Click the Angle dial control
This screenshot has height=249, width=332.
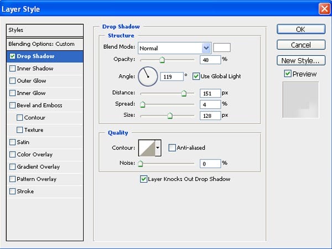148,76
